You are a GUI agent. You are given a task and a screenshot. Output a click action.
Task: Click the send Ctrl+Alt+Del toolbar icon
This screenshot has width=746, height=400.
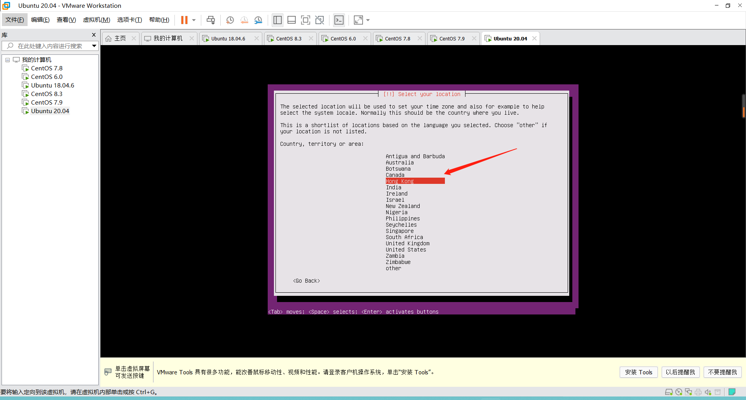coord(211,20)
